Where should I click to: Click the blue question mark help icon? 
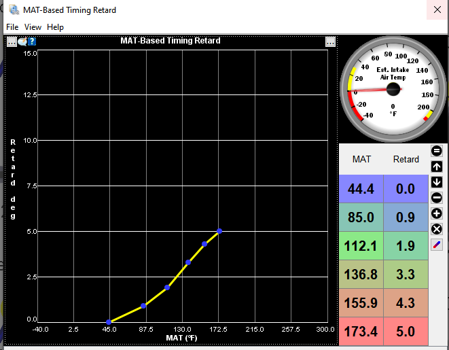point(32,41)
